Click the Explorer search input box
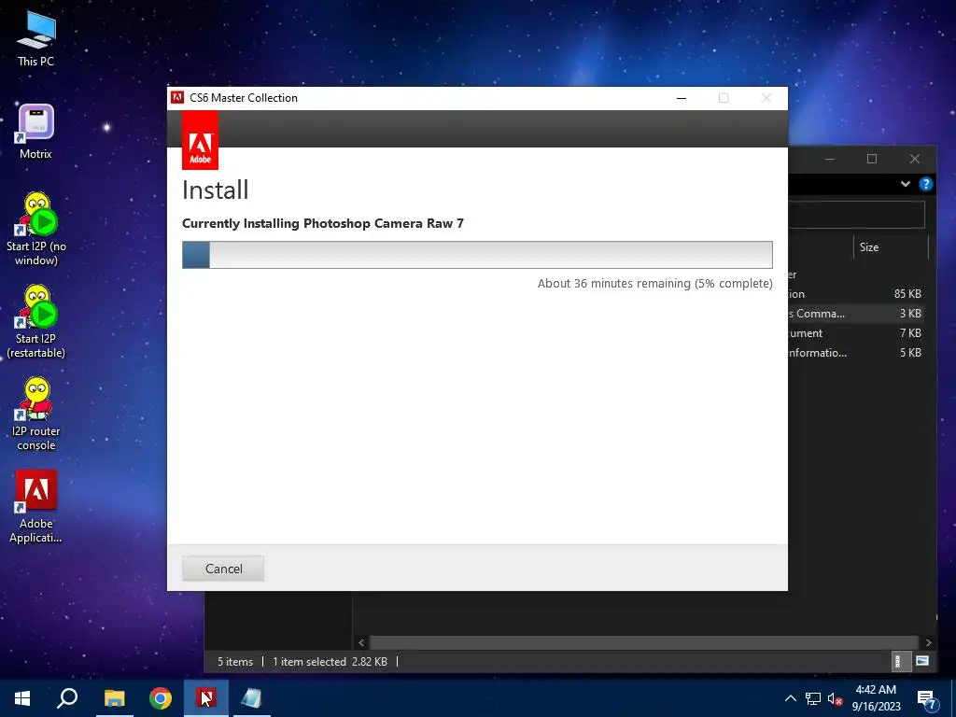 (856, 216)
